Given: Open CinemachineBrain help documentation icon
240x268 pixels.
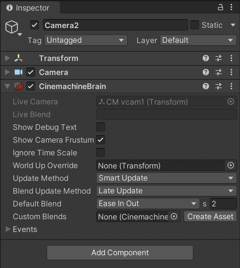Looking at the screenshot, I should click(x=206, y=86).
